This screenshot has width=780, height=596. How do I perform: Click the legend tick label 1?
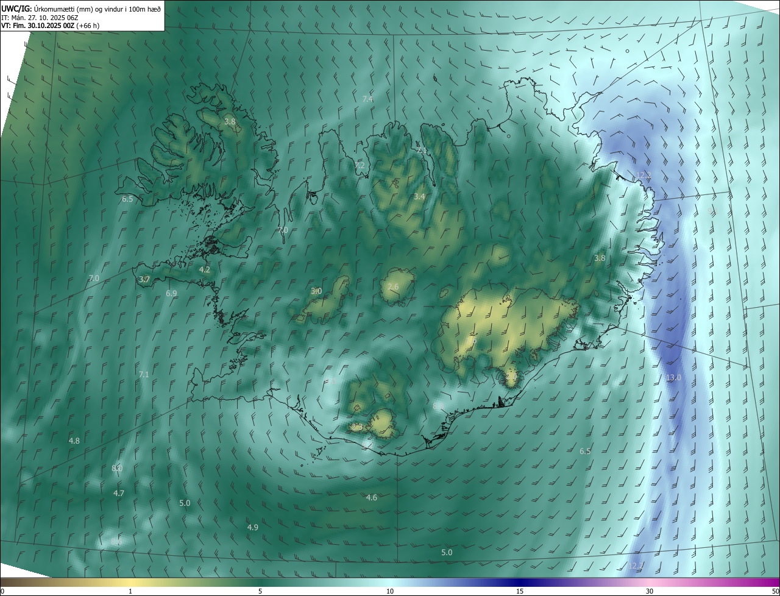point(130,592)
